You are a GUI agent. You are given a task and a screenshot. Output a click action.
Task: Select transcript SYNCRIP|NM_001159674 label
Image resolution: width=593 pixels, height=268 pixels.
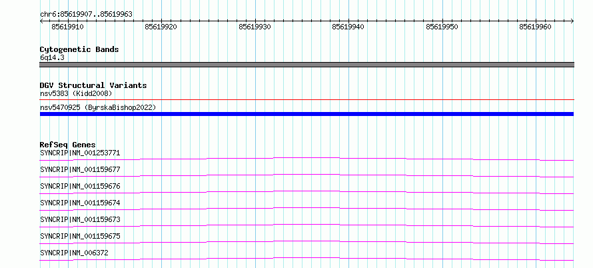coord(80,203)
